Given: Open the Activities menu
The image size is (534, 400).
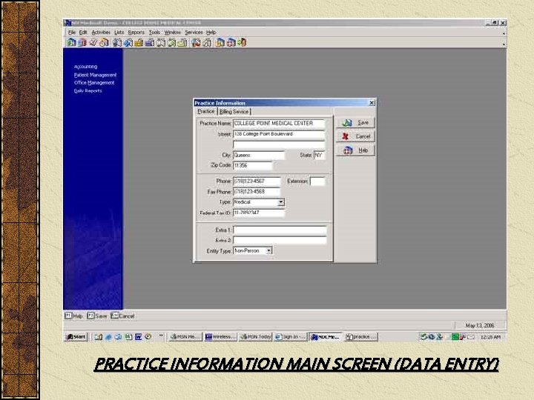Looking at the screenshot, I should [x=101, y=33].
